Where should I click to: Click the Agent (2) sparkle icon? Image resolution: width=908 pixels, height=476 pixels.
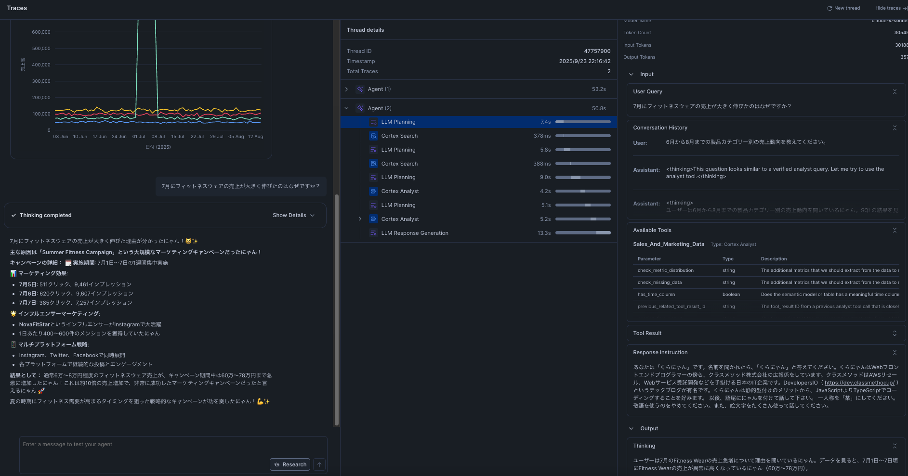tap(360, 108)
